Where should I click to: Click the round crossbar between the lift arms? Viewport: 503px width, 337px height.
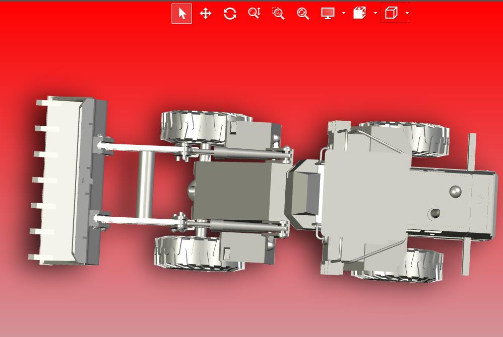click(145, 185)
